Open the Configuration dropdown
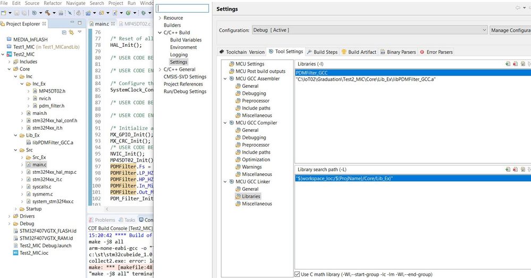Screen dimensions: 531x278 [x=484, y=30]
